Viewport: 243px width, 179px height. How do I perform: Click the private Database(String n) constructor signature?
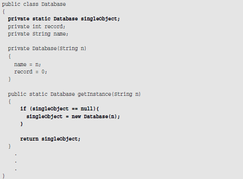pos(47,49)
